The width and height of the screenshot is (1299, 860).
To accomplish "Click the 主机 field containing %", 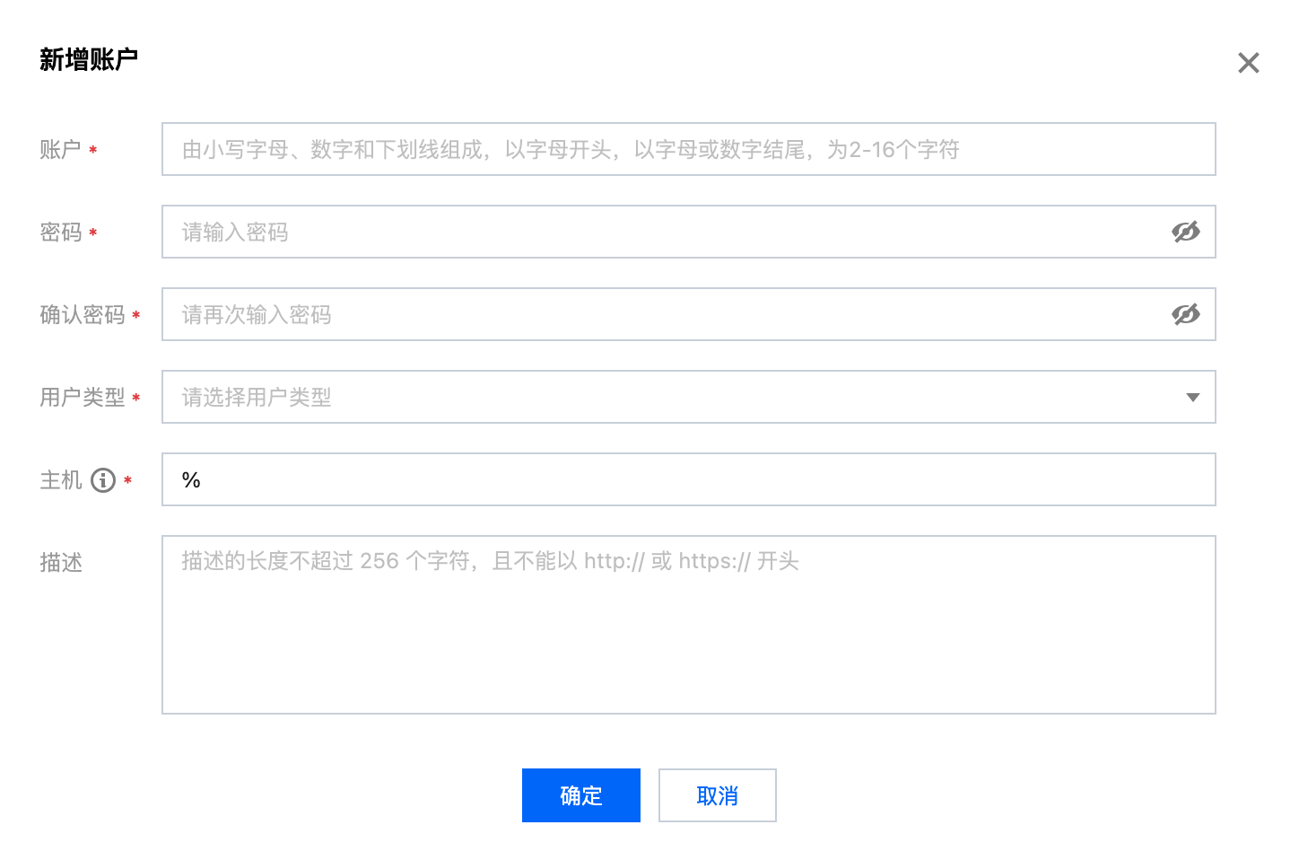I will 688,480.
